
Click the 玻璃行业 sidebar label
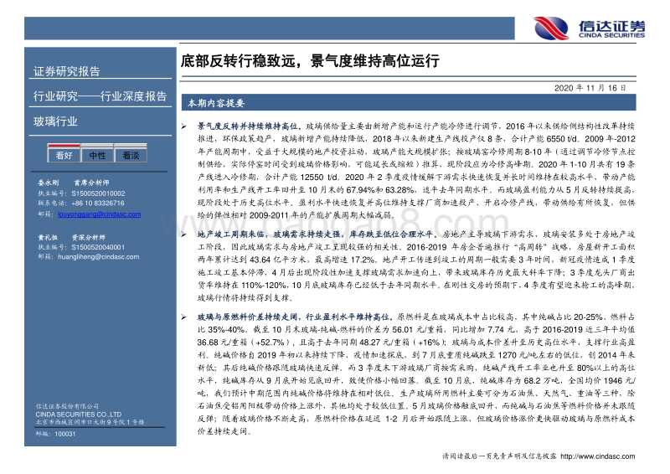click(x=55, y=121)
